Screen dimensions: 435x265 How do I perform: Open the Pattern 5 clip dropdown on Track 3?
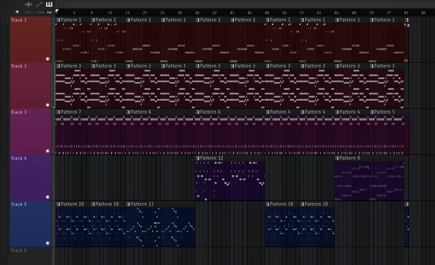372,112
